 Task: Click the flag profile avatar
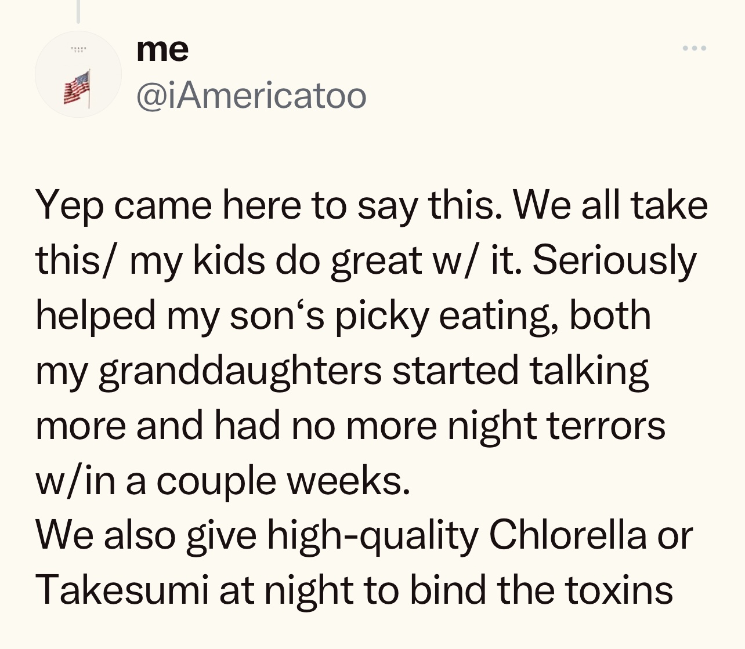click(x=78, y=74)
